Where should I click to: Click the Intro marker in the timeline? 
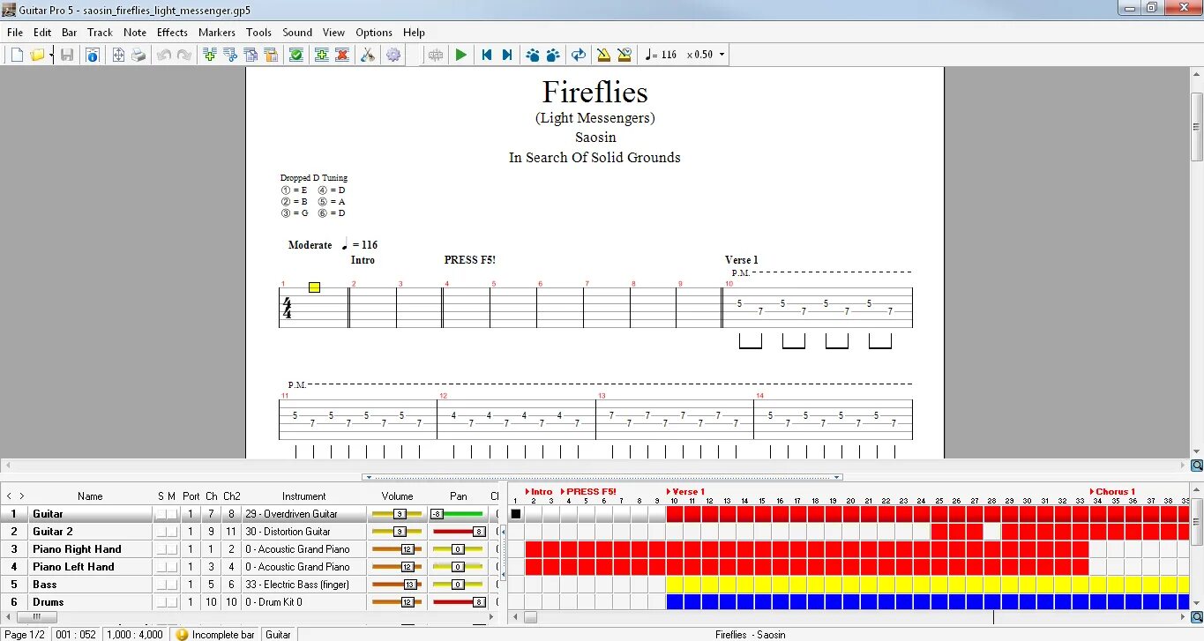click(539, 492)
